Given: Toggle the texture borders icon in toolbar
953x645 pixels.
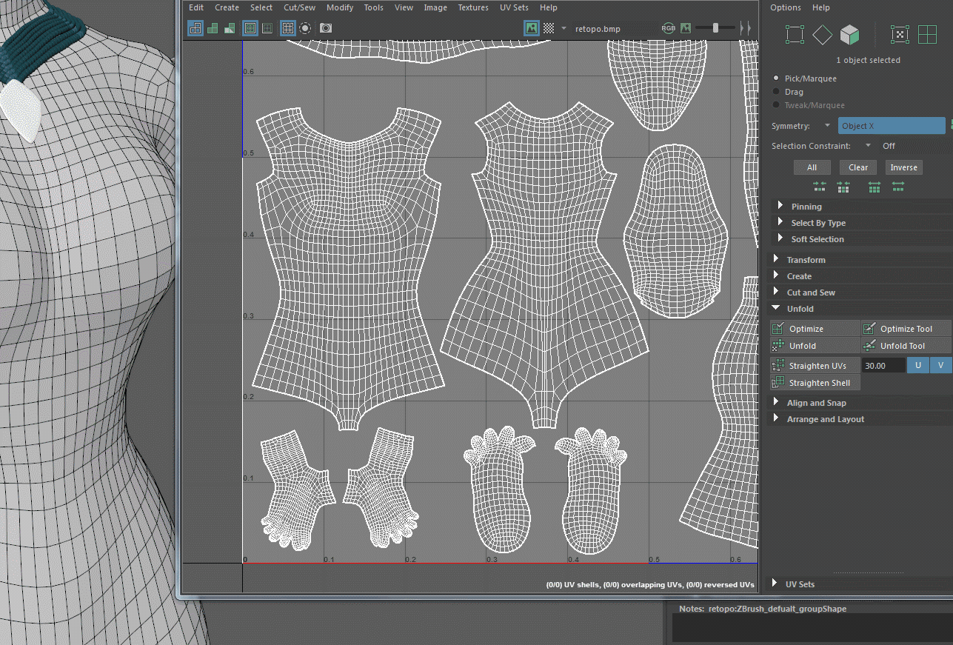Looking at the screenshot, I should click(x=250, y=28).
